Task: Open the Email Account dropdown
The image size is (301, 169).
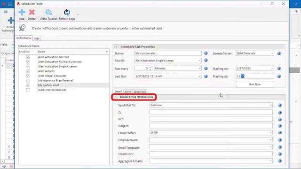Action: click(271, 140)
